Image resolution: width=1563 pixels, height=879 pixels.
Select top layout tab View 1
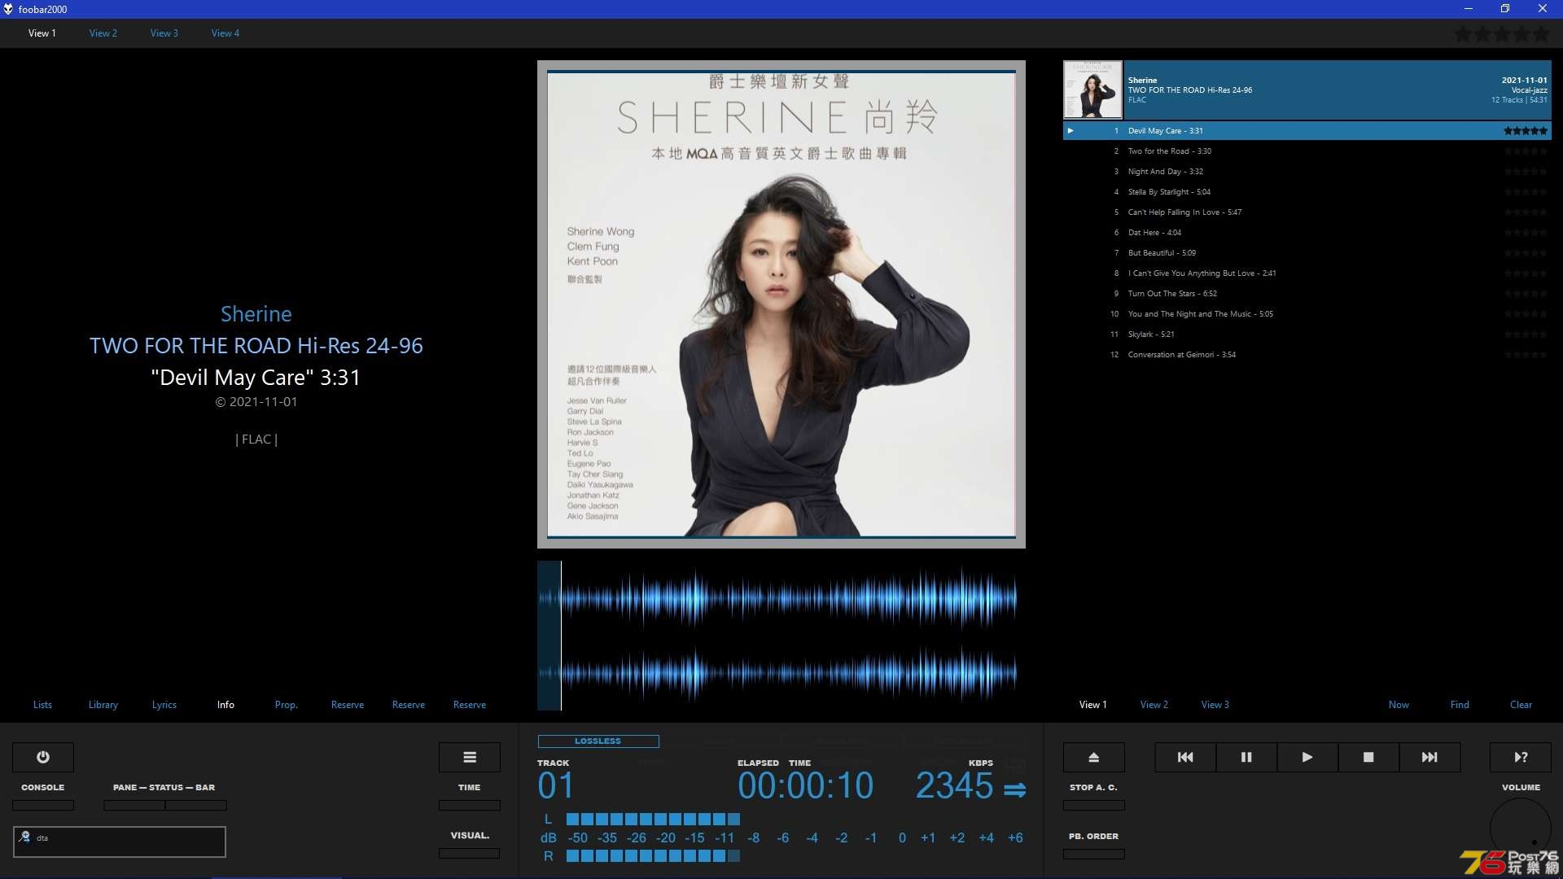pyautogui.click(x=42, y=33)
